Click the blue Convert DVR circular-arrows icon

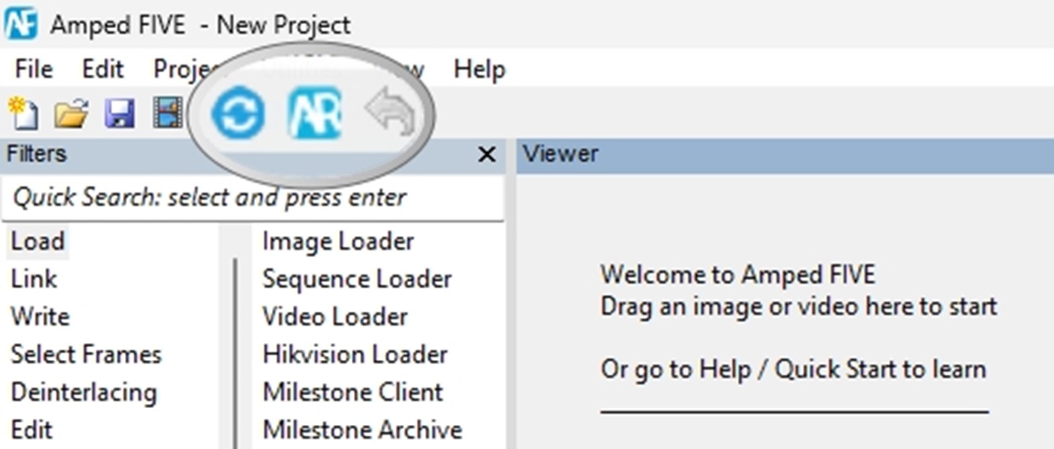tap(236, 114)
